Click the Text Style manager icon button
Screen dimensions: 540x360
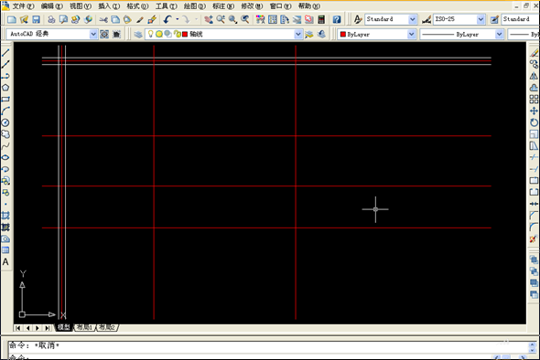[358, 19]
